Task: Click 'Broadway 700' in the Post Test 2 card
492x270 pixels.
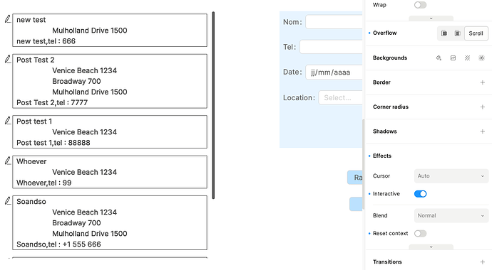Action: 76,81
